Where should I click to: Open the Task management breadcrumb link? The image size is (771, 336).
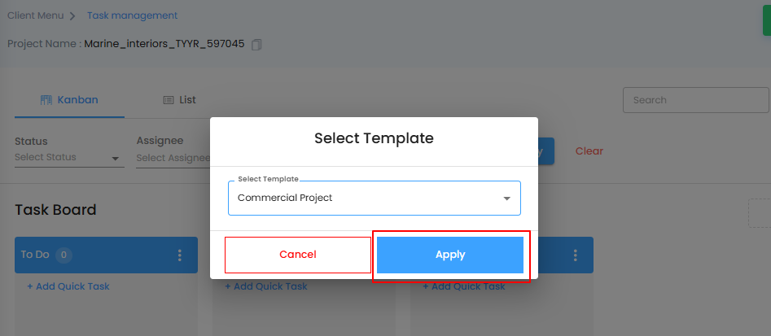(x=132, y=15)
